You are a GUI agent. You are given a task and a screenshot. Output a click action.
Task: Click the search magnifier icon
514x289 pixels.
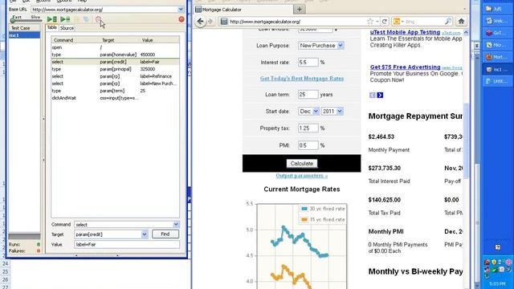tap(447, 22)
